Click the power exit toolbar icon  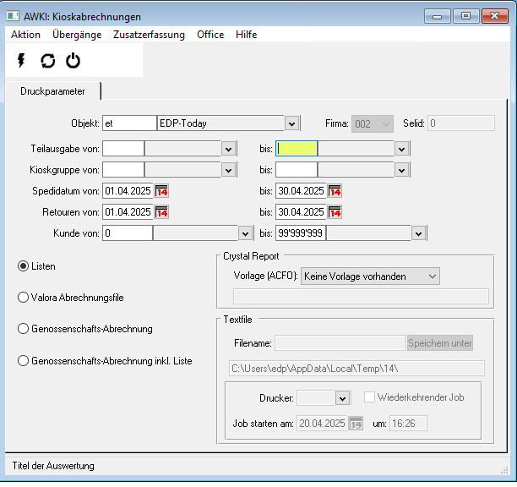click(x=73, y=60)
